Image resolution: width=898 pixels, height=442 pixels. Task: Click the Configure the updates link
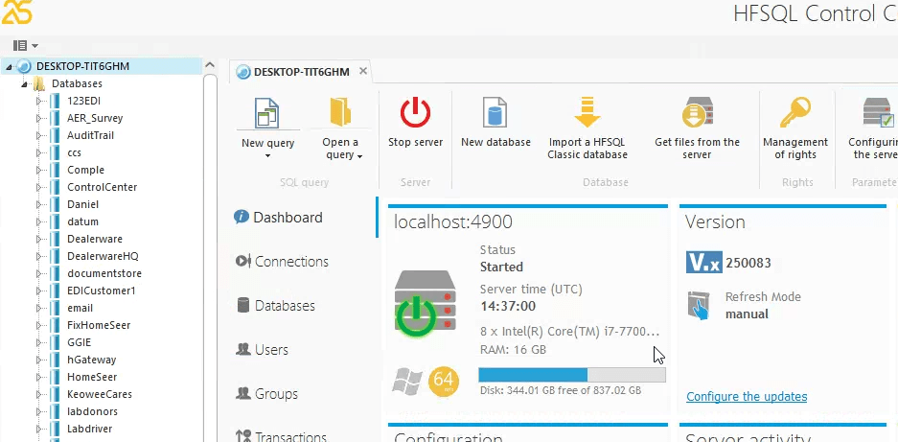coord(747,397)
